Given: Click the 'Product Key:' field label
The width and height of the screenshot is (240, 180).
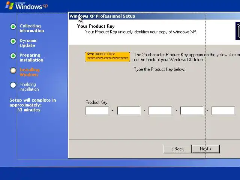Looking at the screenshot, I should [97, 102].
